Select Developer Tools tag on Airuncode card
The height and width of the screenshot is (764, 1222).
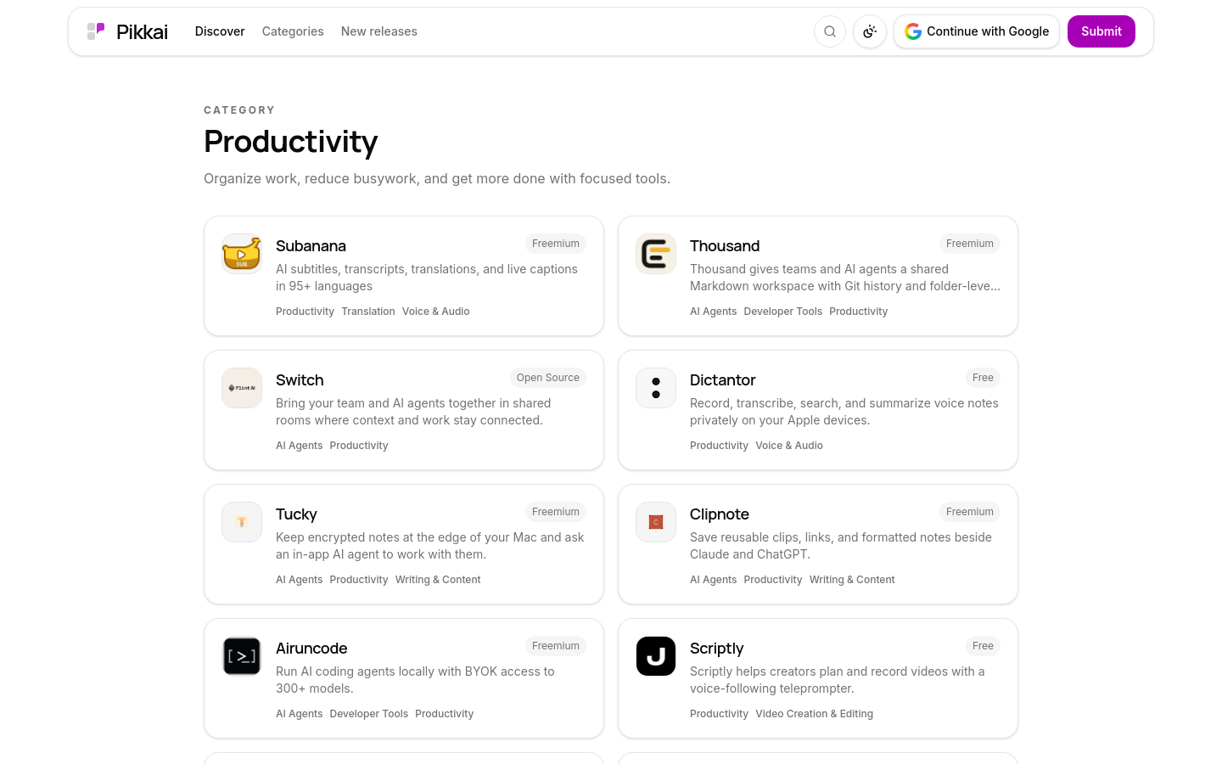click(368, 714)
